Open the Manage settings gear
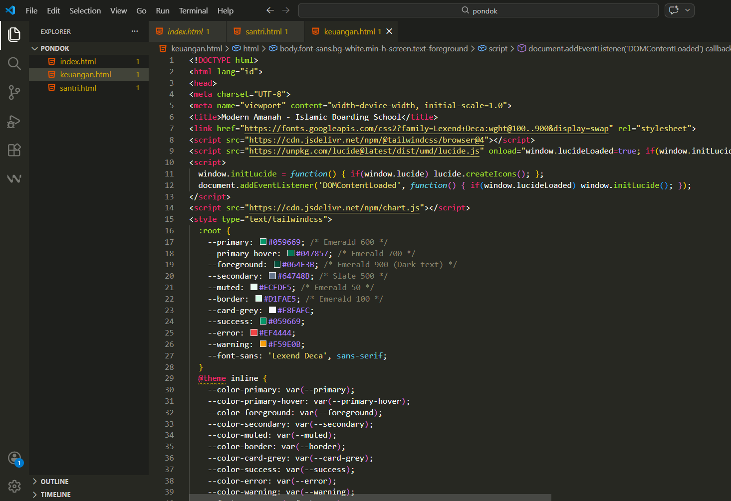 click(x=14, y=486)
